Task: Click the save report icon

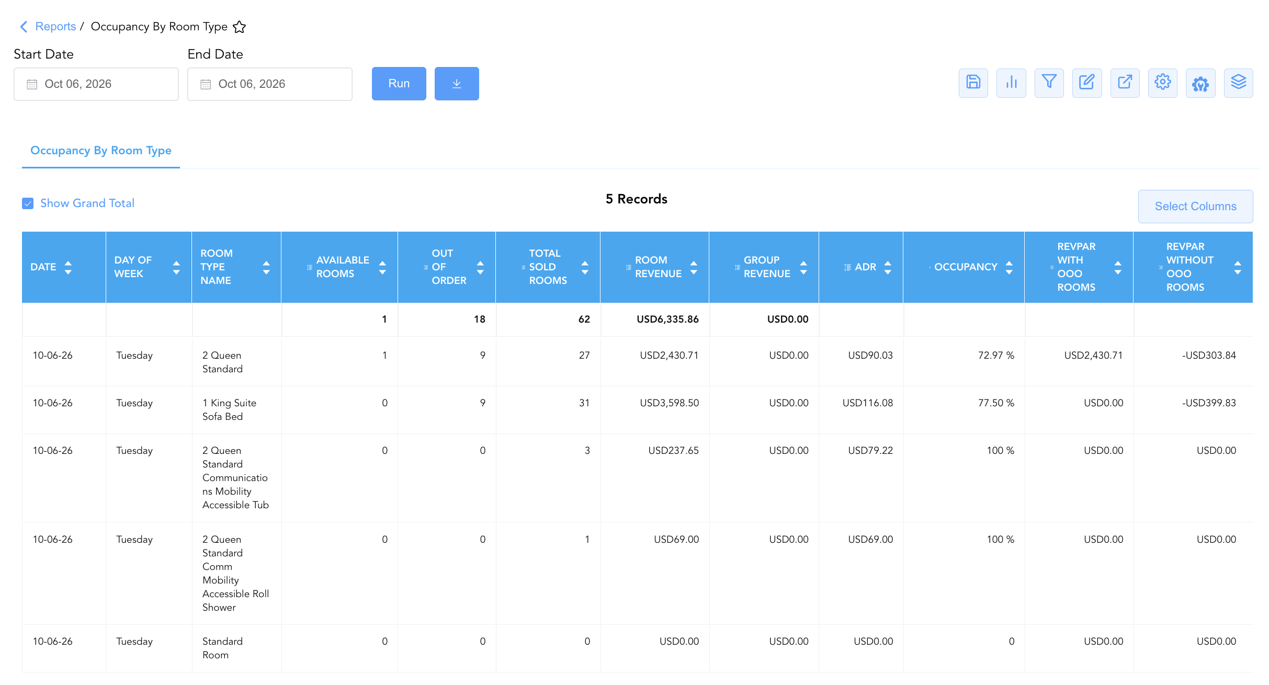Action: (973, 83)
